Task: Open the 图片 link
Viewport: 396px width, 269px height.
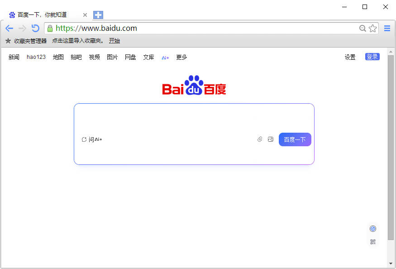Action: click(x=112, y=57)
